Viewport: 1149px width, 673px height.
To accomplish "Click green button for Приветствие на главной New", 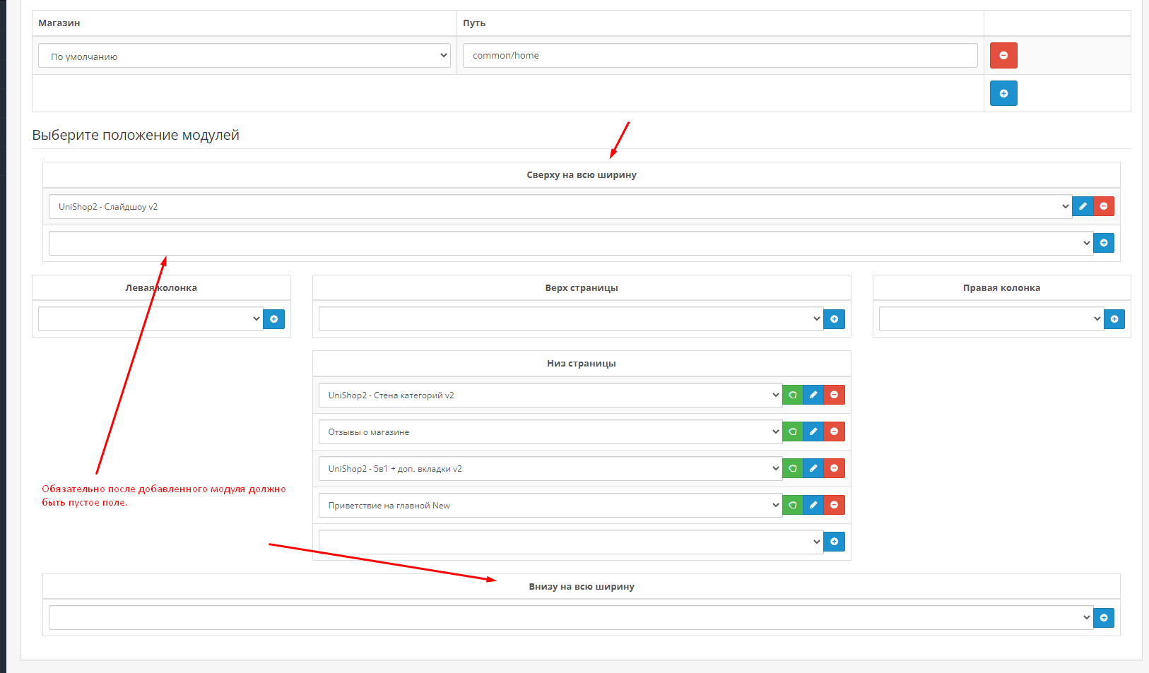I will pyautogui.click(x=793, y=505).
